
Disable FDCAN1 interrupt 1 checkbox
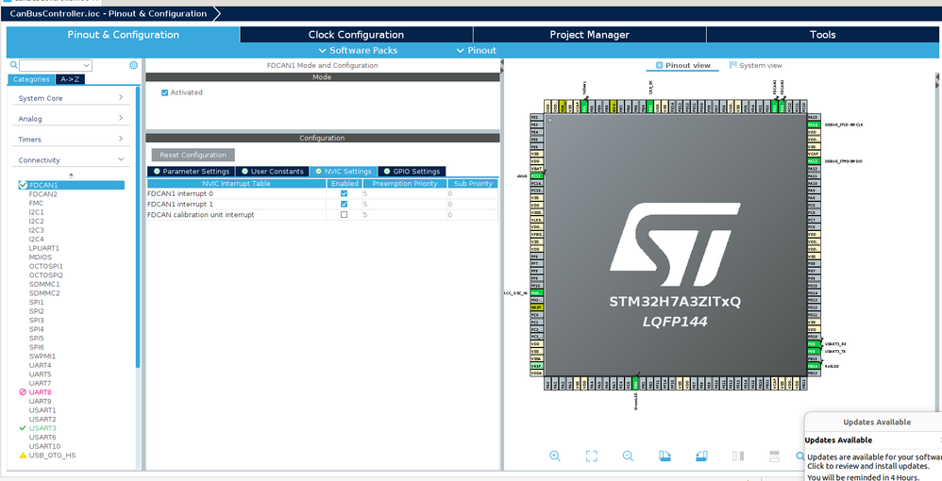point(345,204)
